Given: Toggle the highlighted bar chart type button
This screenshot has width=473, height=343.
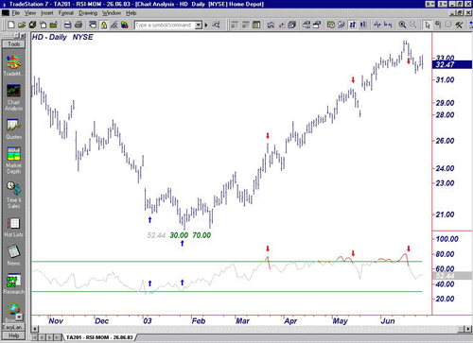Looking at the screenshot, I should click(x=352, y=25).
